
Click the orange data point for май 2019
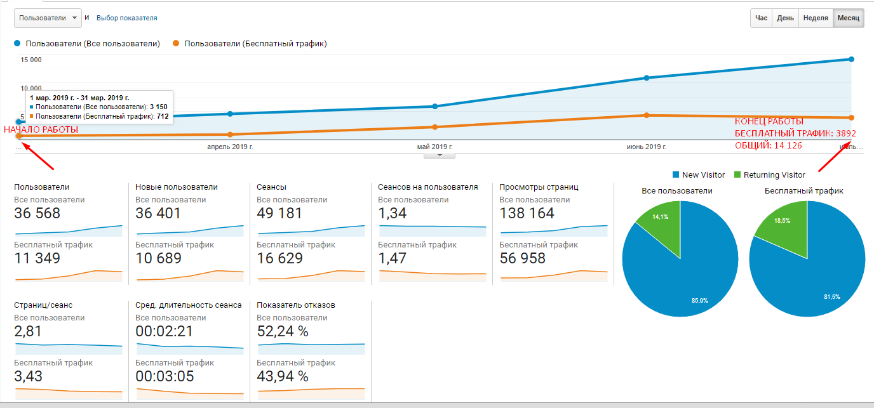coord(434,127)
